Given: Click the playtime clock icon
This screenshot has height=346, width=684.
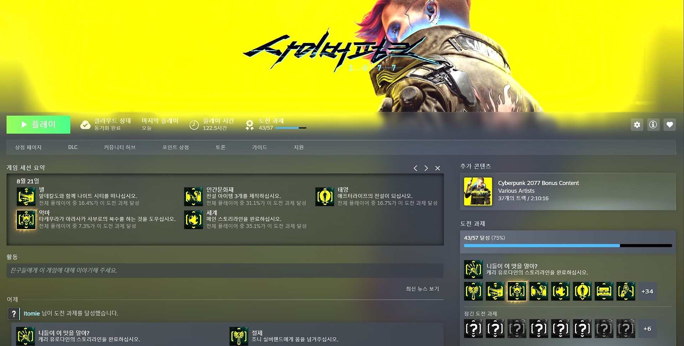Looking at the screenshot, I should tap(194, 125).
